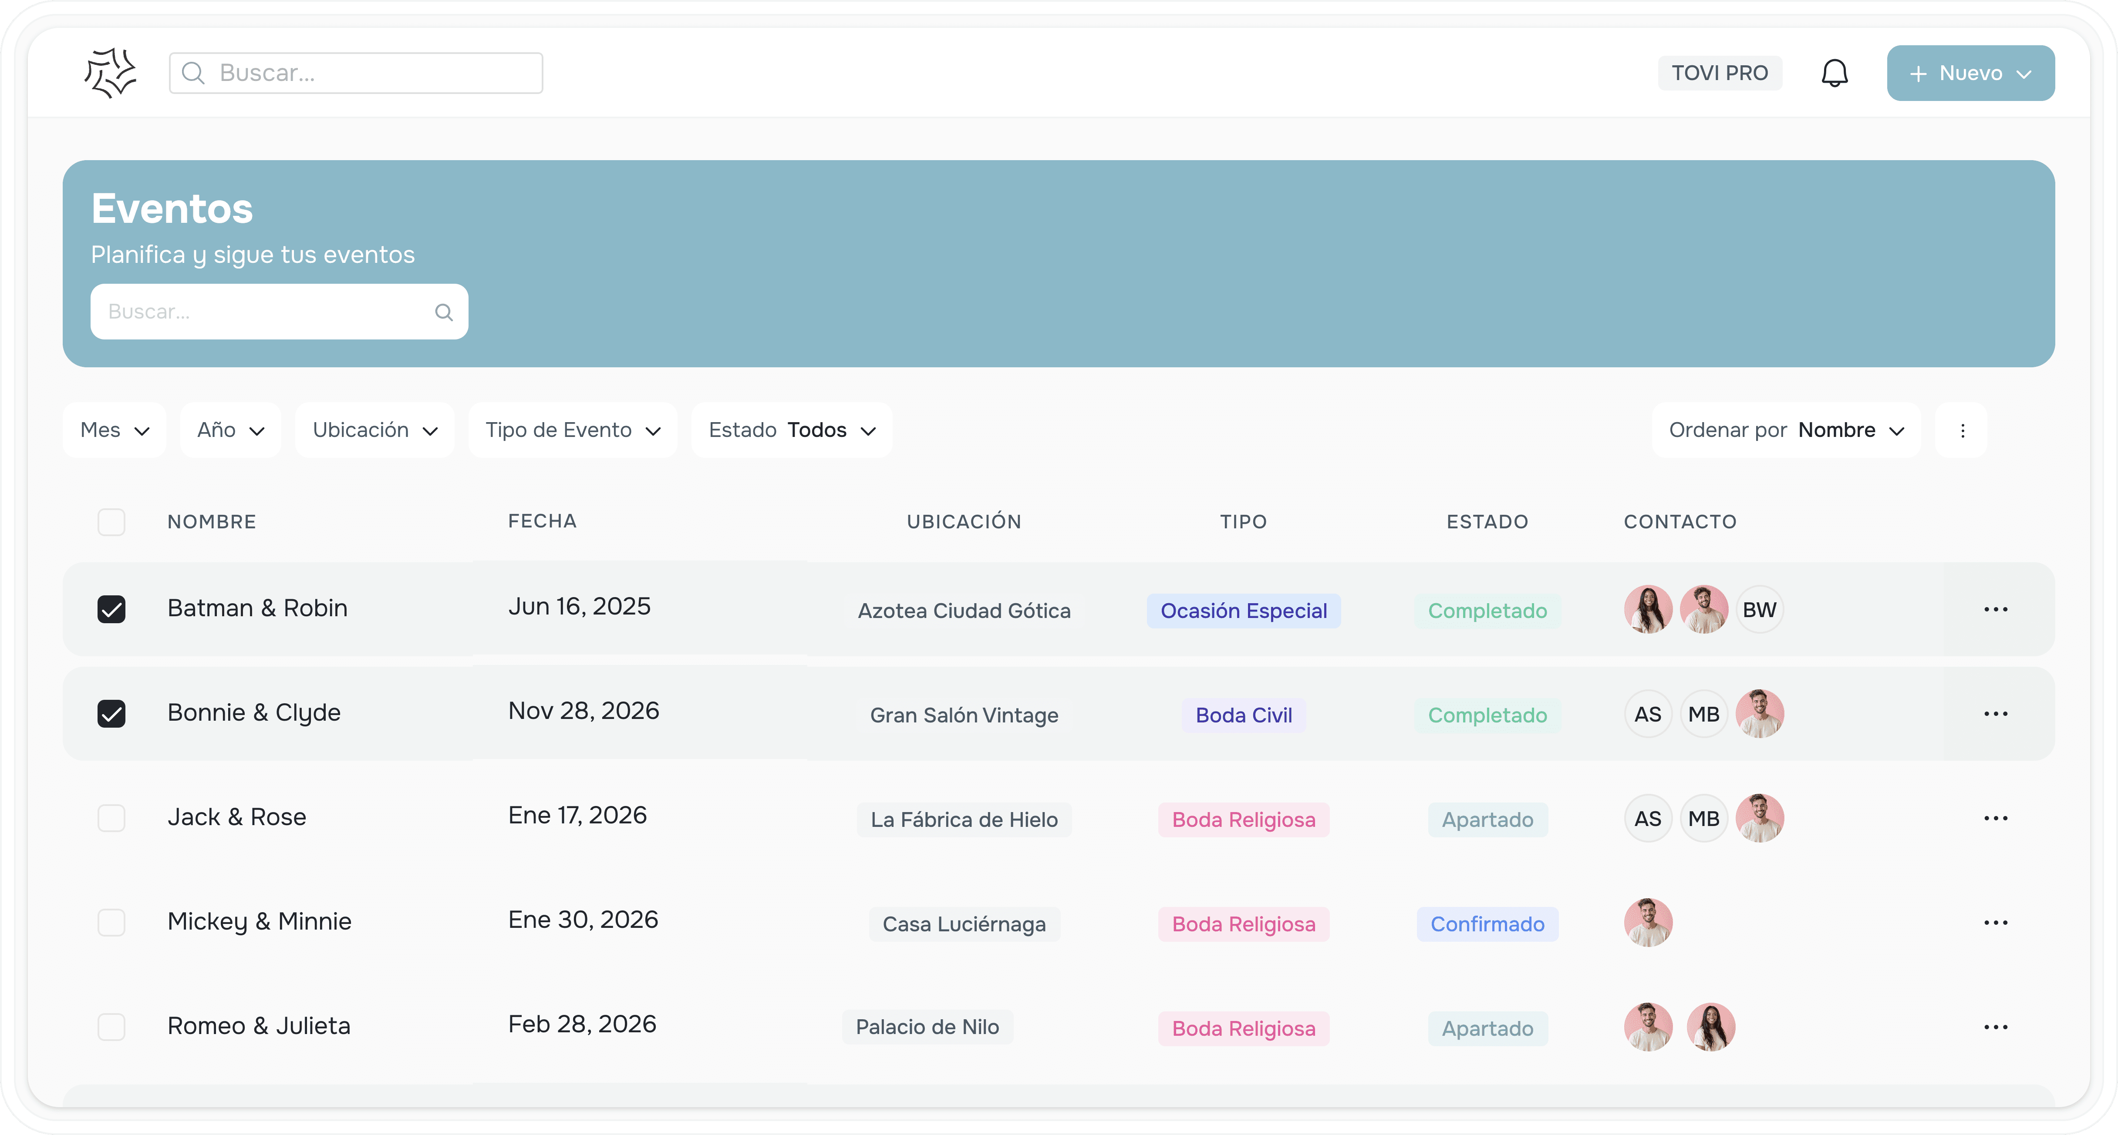Viewport: 2118px width, 1135px height.
Task: Open row actions for Batman & Robin
Action: [x=1996, y=610]
